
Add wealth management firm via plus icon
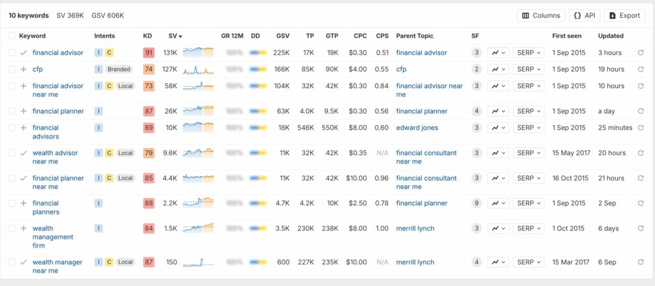pos(24,229)
